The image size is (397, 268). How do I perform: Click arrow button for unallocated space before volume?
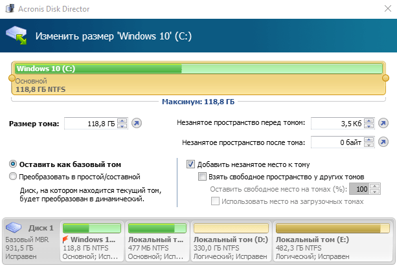(383, 123)
